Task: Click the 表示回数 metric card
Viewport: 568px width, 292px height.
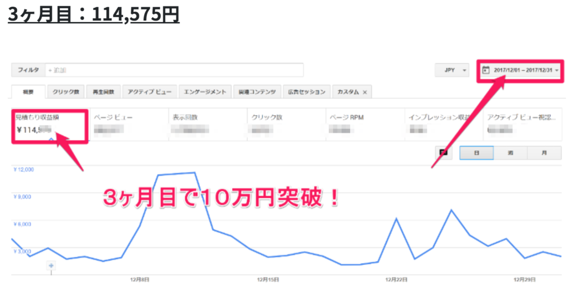Action: (206, 124)
